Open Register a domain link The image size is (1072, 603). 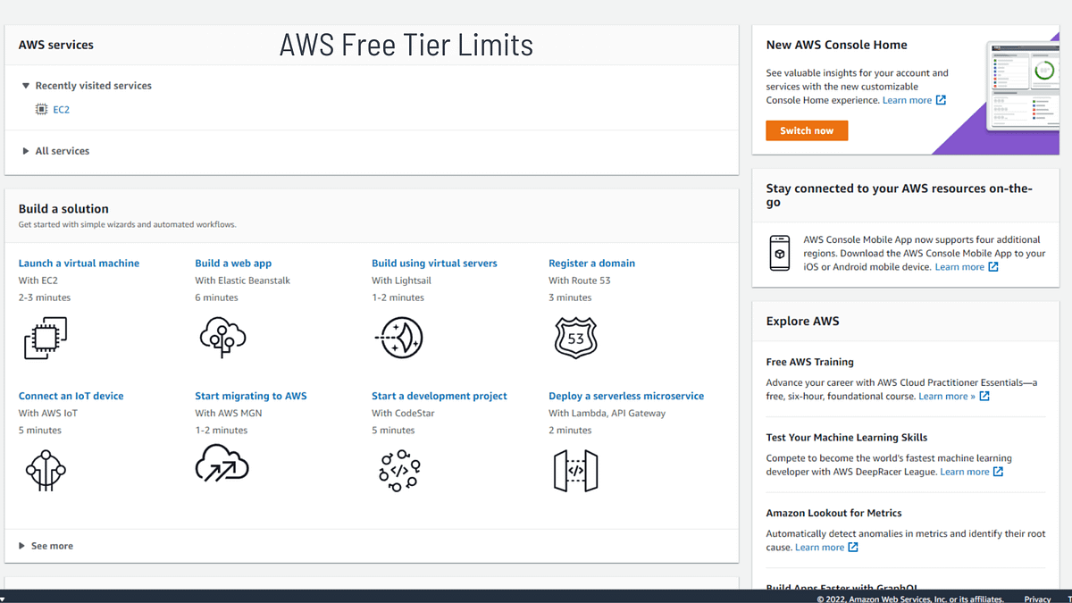point(591,264)
